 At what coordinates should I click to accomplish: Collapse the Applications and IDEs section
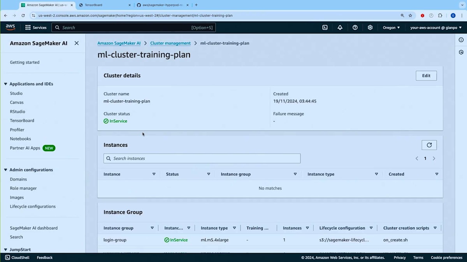coord(6,84)
